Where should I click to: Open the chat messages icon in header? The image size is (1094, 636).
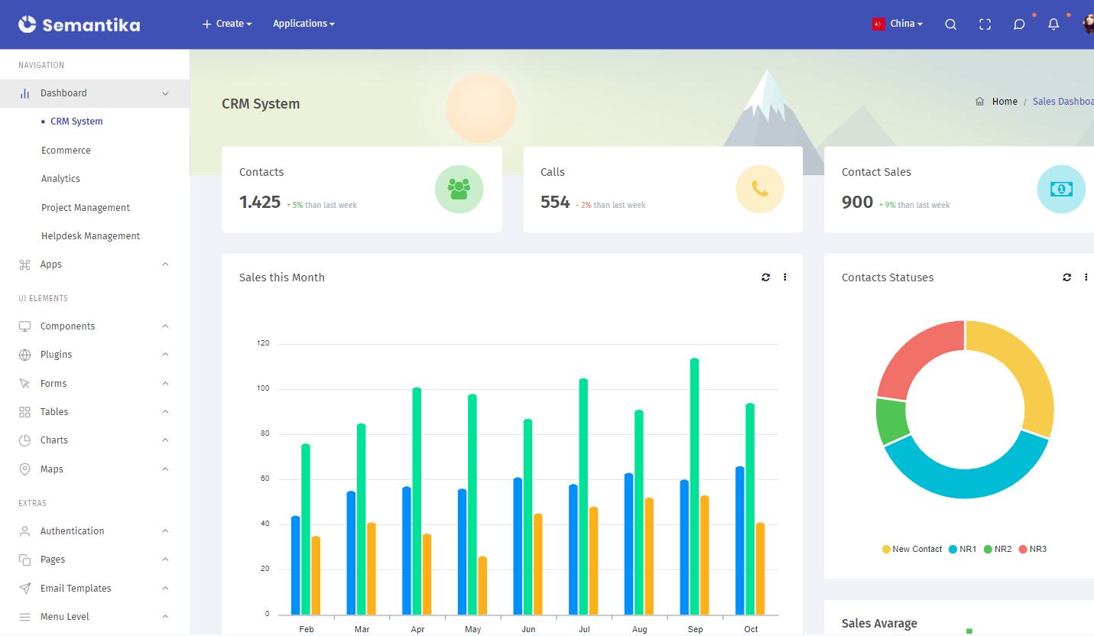pyautogui.click(x=1019, y=24)
